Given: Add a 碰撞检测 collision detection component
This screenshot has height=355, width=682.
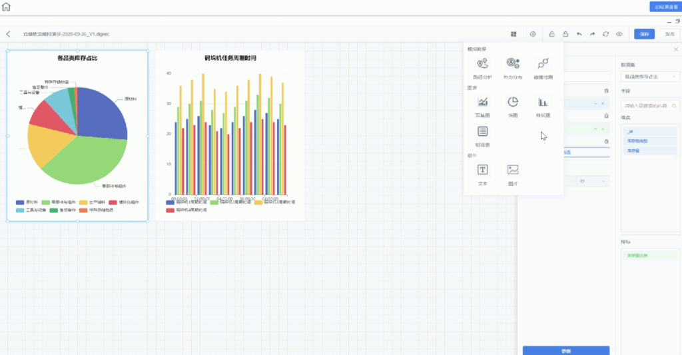Looking at the screenshot, I should coord(543,69).
